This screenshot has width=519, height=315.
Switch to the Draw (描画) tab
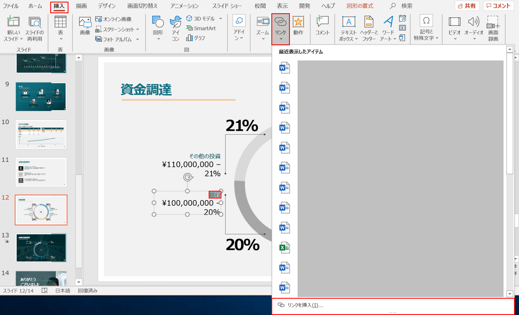[81, 6]
